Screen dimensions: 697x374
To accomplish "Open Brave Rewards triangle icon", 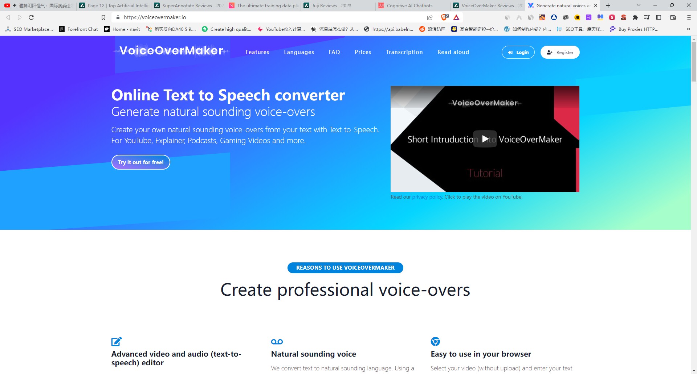I will (456, 17).
